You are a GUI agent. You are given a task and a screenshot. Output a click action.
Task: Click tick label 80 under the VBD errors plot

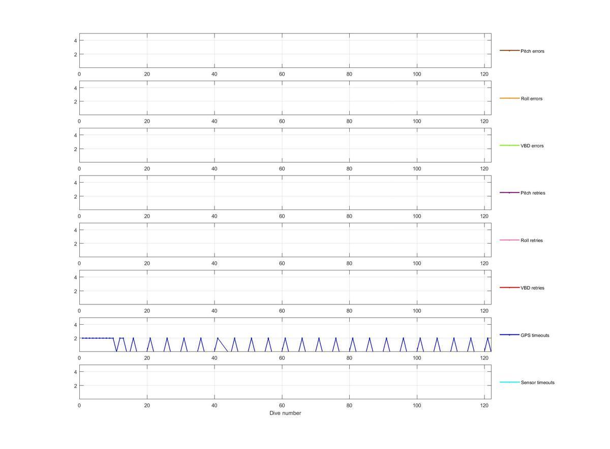point(349,169)
